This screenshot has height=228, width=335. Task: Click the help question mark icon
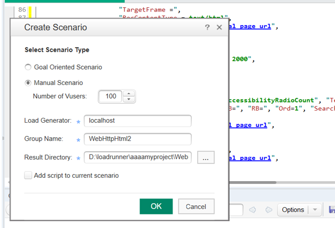tap(207, 28)
